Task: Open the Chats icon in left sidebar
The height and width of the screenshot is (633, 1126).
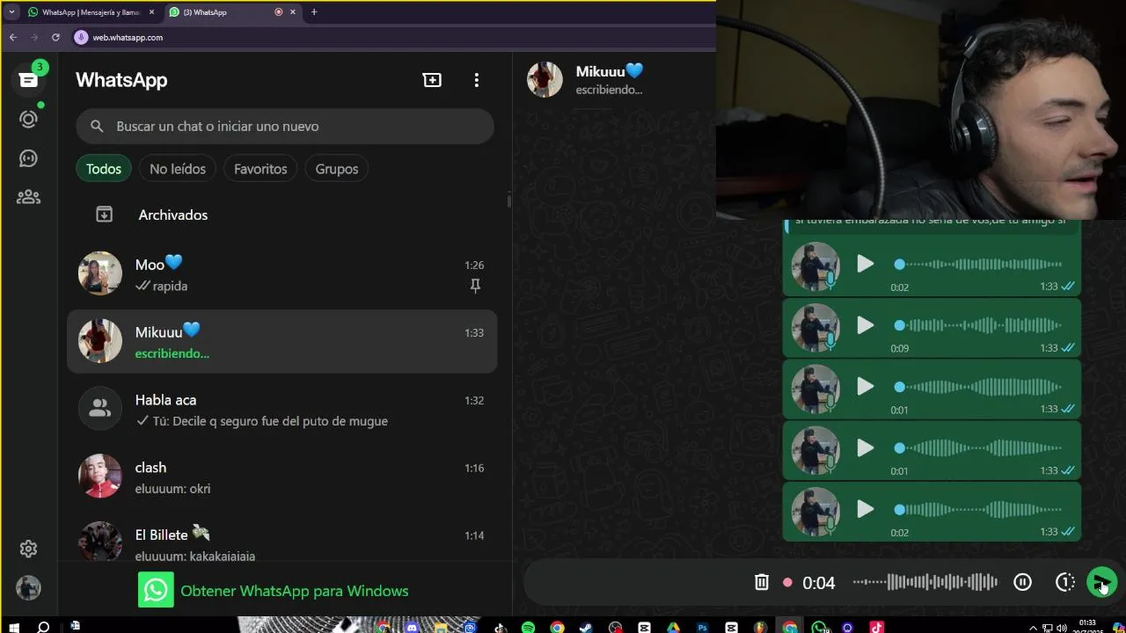Action: tap(28, 80)
